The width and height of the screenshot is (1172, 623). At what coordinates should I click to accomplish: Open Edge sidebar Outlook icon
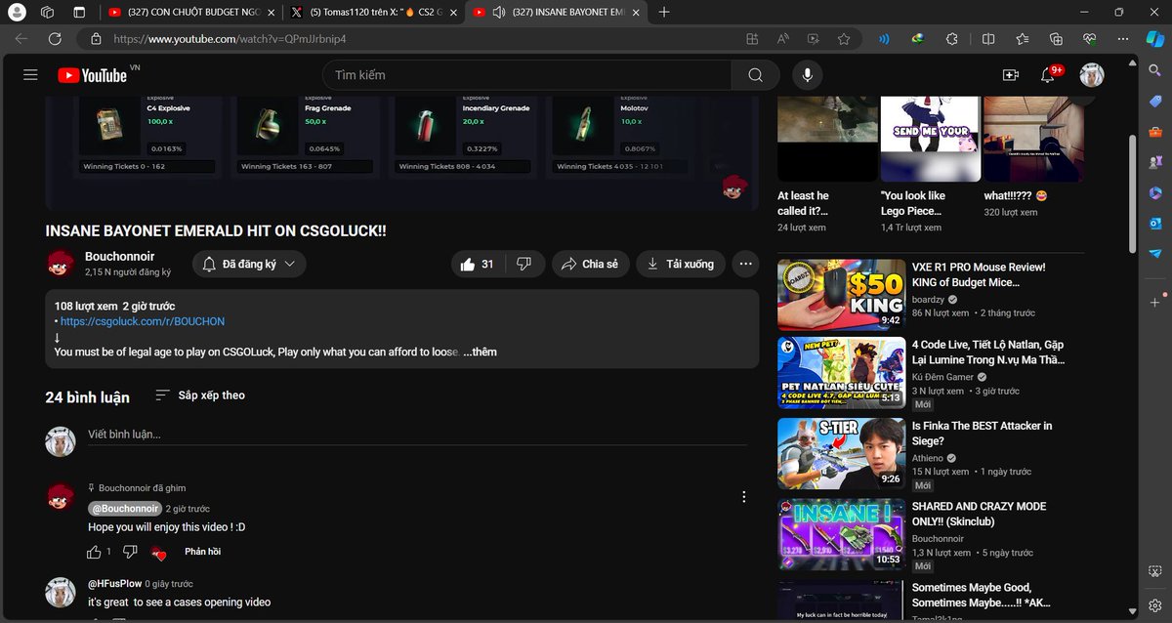point(1154,224)
